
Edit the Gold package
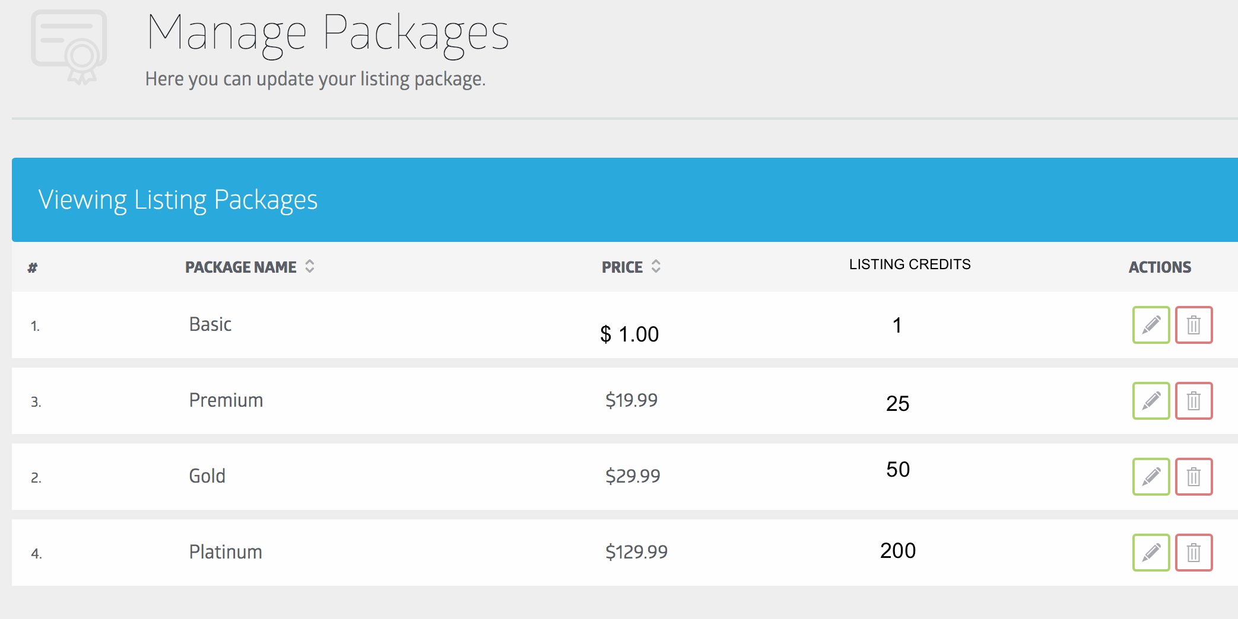tap(1151, 477)
